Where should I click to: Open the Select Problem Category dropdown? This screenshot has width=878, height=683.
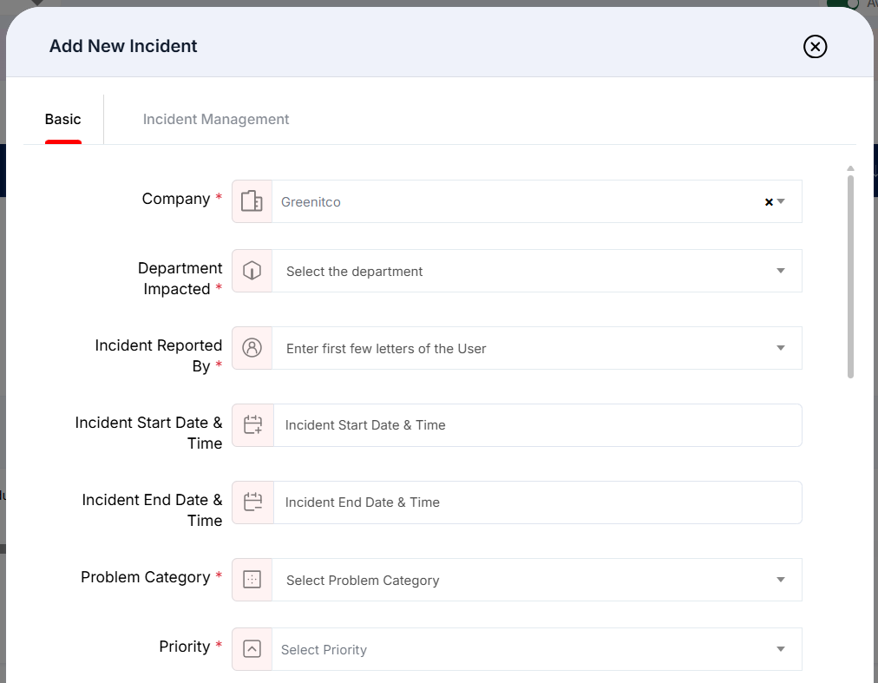click(x=536, y=580)
